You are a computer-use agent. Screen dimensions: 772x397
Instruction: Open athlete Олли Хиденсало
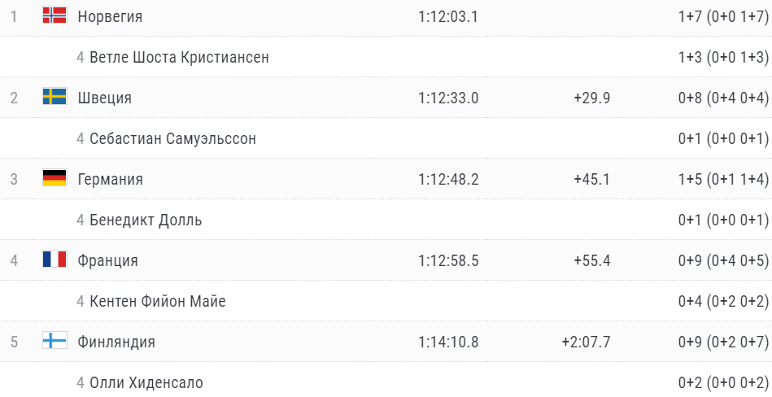[146, 382]
